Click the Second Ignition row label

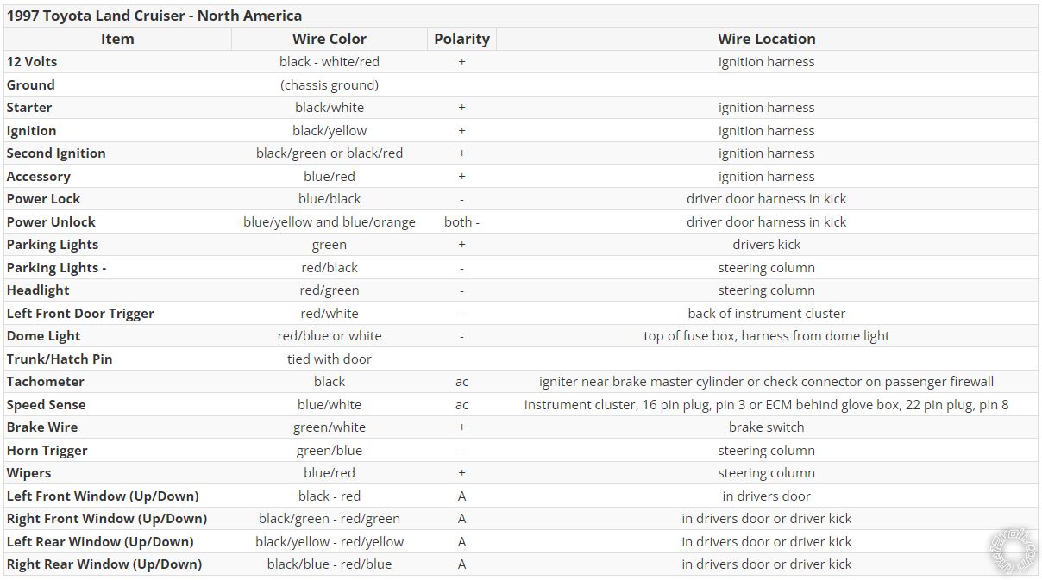point(56,153)
